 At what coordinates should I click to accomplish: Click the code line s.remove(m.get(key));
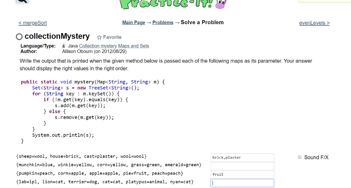pyautogui.click(x=84, y=117)
